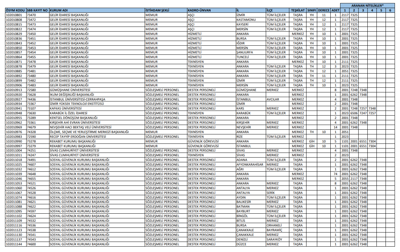Click the ÖLÇME, SEÇME VE YERLEŞTİRME MERKEZİ row
The width and height of the screenshot is (400, 252).
point(85,132)
